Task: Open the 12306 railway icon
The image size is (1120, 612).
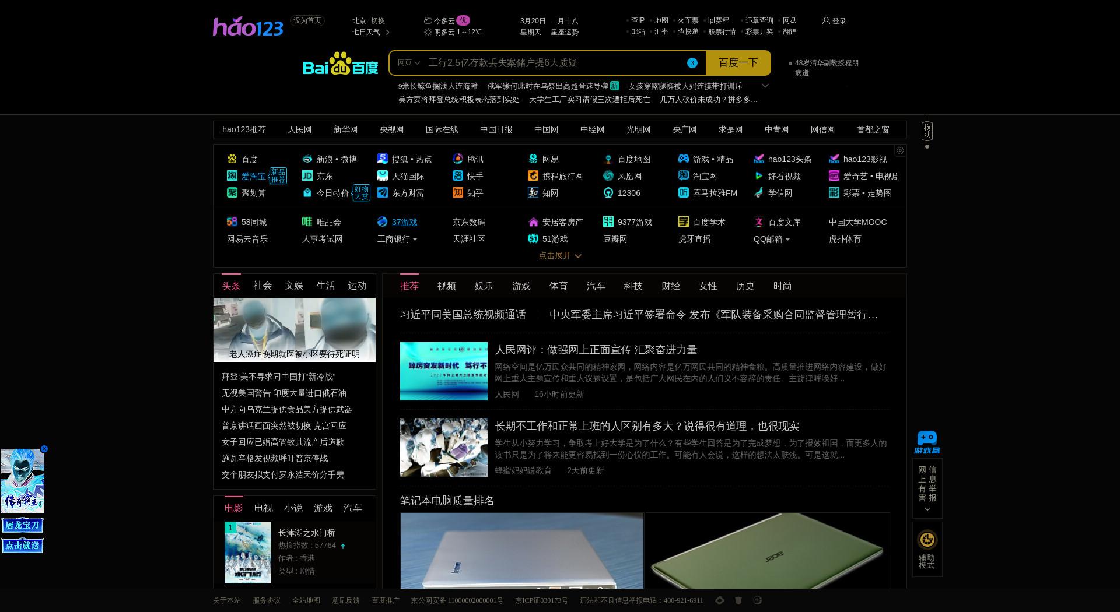Action: (x=608, y=192)
